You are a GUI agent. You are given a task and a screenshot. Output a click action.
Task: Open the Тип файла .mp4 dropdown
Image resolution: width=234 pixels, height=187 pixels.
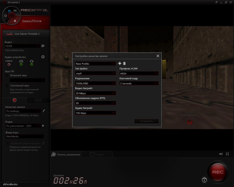coord(95,73)
